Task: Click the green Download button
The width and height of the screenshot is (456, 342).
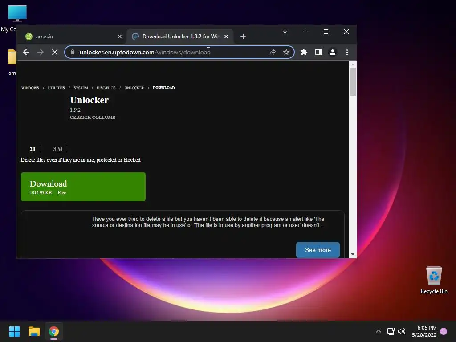Action: pyautogui.click(x=83, y=187)
